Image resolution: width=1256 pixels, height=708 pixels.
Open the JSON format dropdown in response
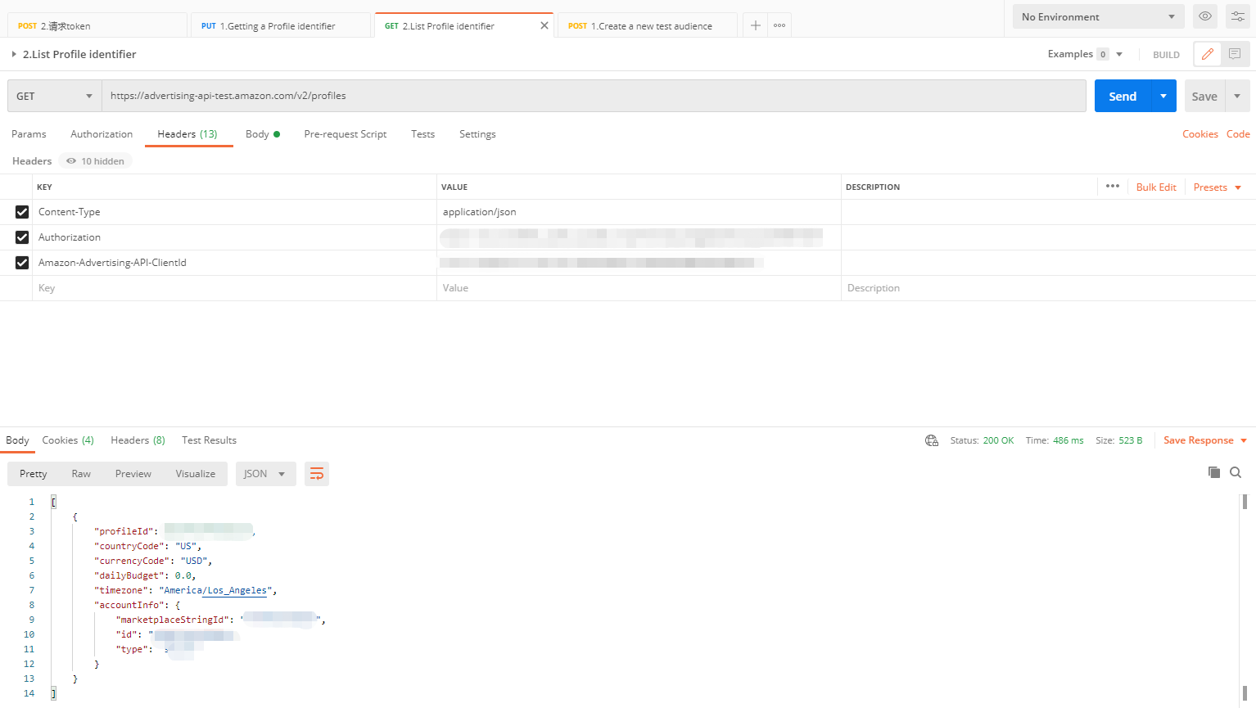coord(265,473)
